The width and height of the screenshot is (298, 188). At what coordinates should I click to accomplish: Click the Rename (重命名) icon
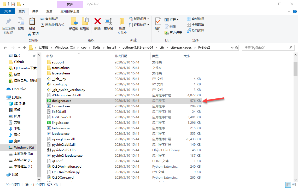coord(109,21)
